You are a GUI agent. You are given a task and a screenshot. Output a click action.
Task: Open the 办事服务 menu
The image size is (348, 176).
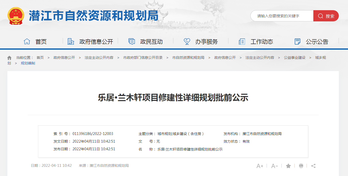tap(206, 42)
